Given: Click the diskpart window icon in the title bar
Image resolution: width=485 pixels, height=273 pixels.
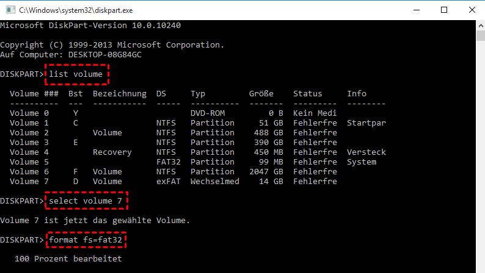Looking at the screenshot, I should tap(9, 10).
